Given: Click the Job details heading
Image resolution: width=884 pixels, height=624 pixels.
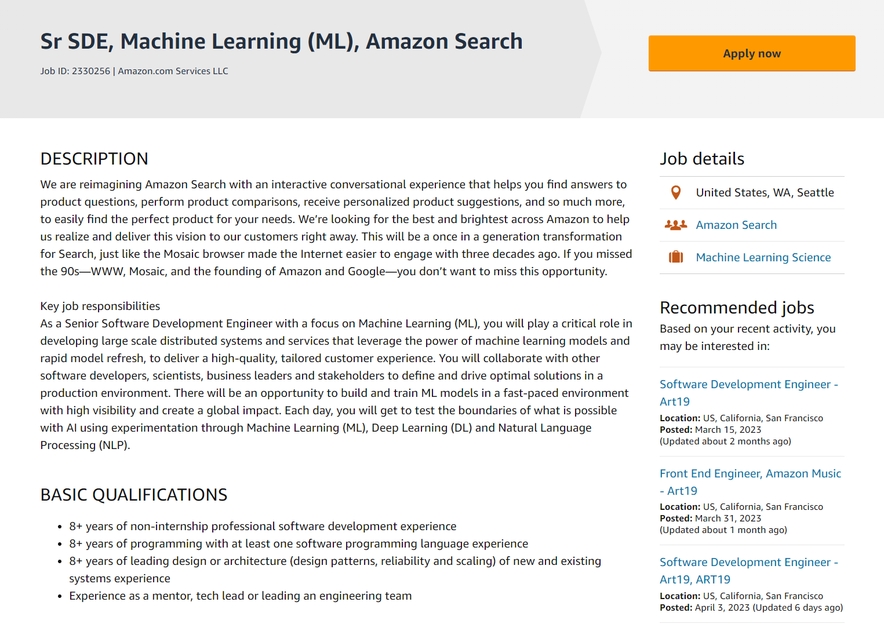Looking at the screenshot, I should [x=701, y=159].
